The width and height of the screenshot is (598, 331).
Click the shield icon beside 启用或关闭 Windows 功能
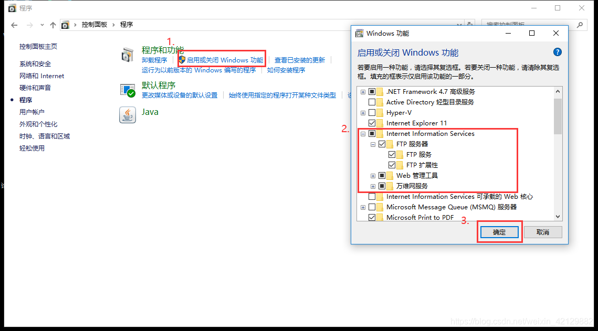coord(182,60)
